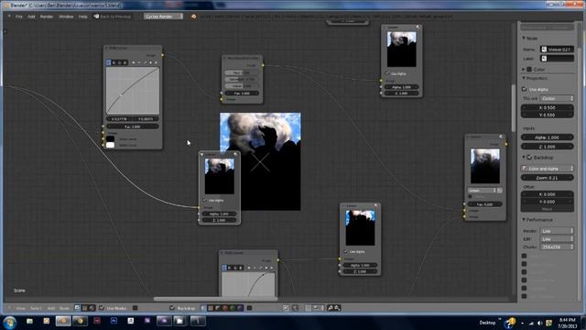Open the Color and Alpha channels dropdown
This screenshot has width=586, height=330.
(x=548, y=169)
